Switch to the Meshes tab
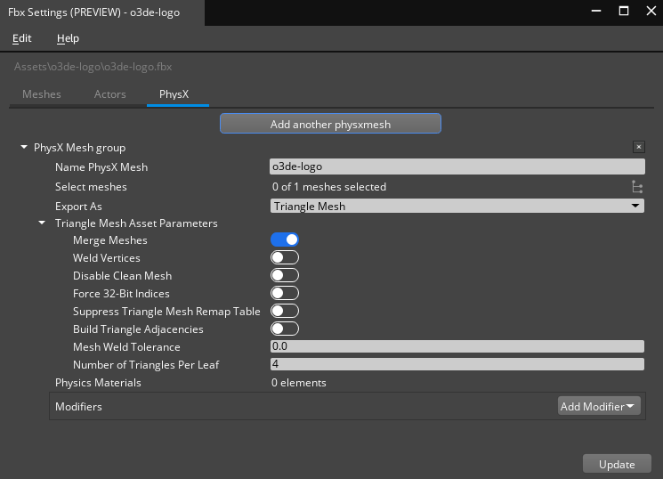 pos(42,94)
